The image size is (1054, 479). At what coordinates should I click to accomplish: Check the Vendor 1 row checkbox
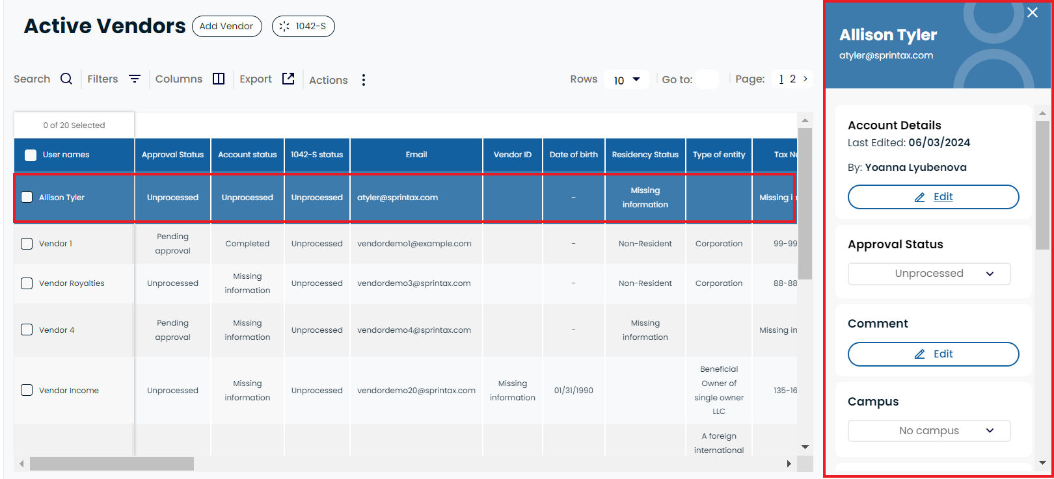click(x=27, y=244)
